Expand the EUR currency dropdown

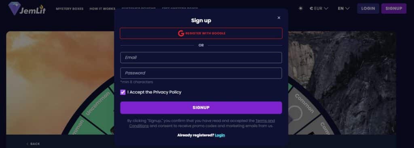coord(319,8)
